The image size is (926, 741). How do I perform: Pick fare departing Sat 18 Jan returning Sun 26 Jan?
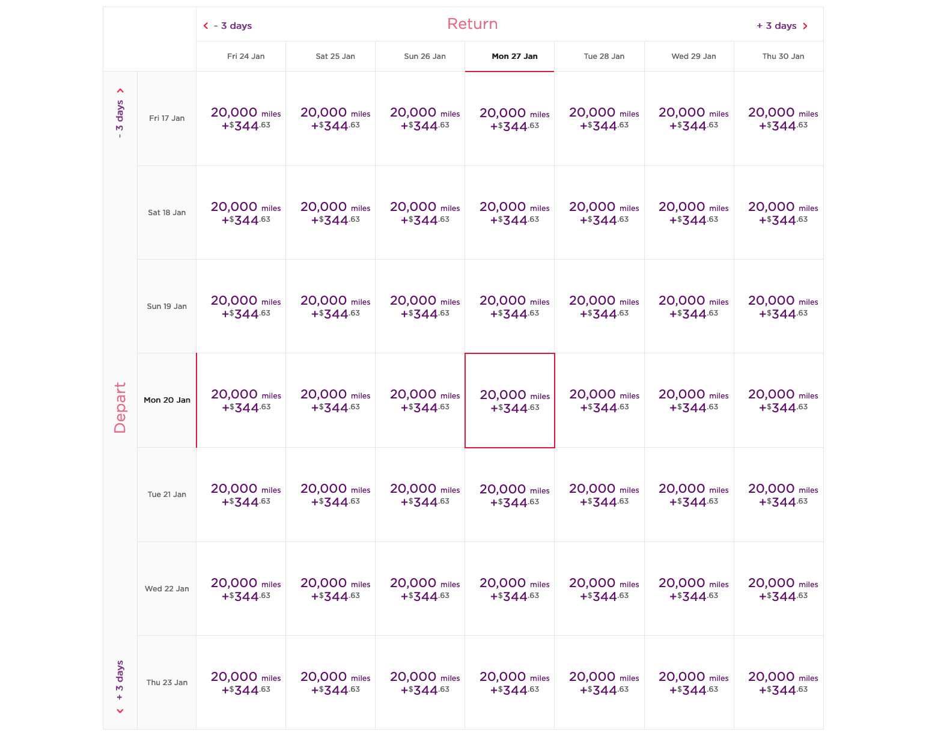[420, 213]
